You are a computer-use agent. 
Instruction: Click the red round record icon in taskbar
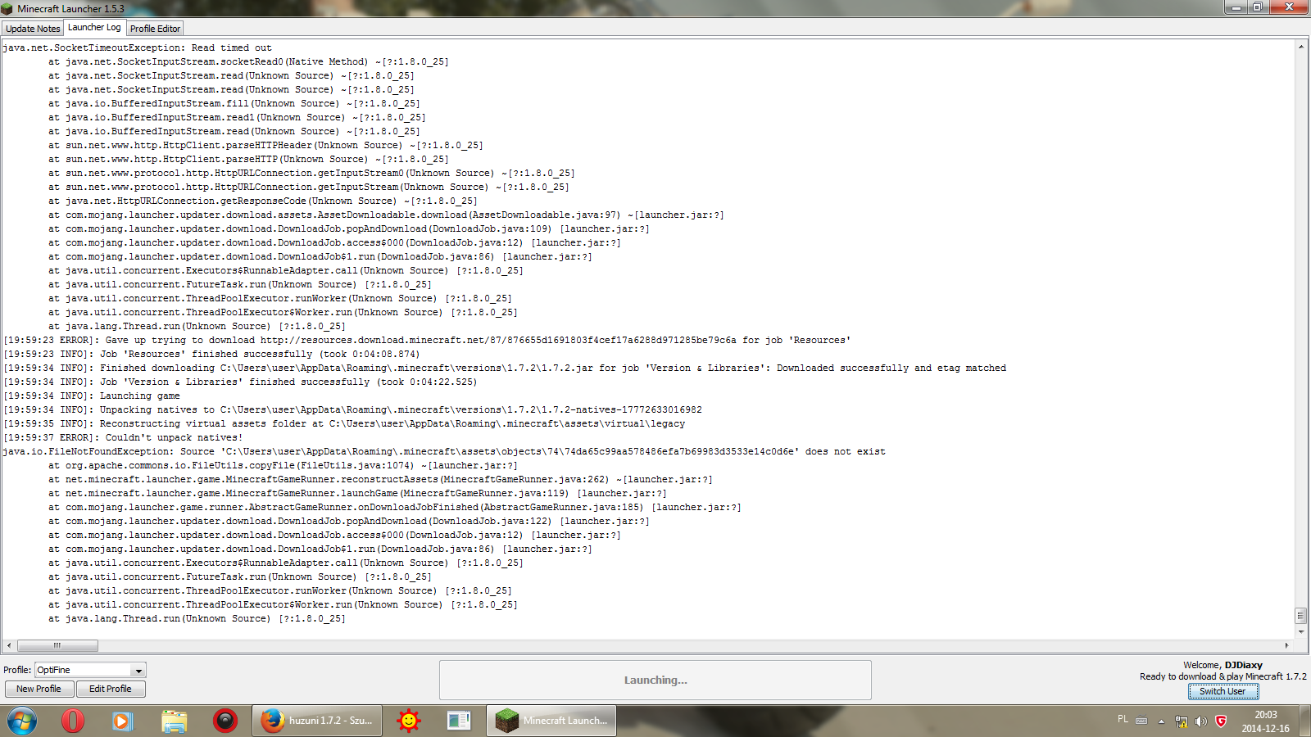click(225, 721)
